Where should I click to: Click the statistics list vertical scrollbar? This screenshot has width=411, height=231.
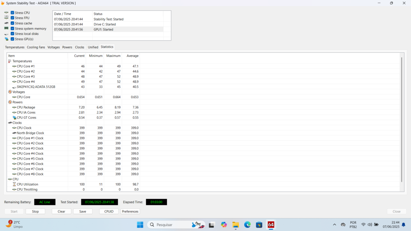point(402,119)
